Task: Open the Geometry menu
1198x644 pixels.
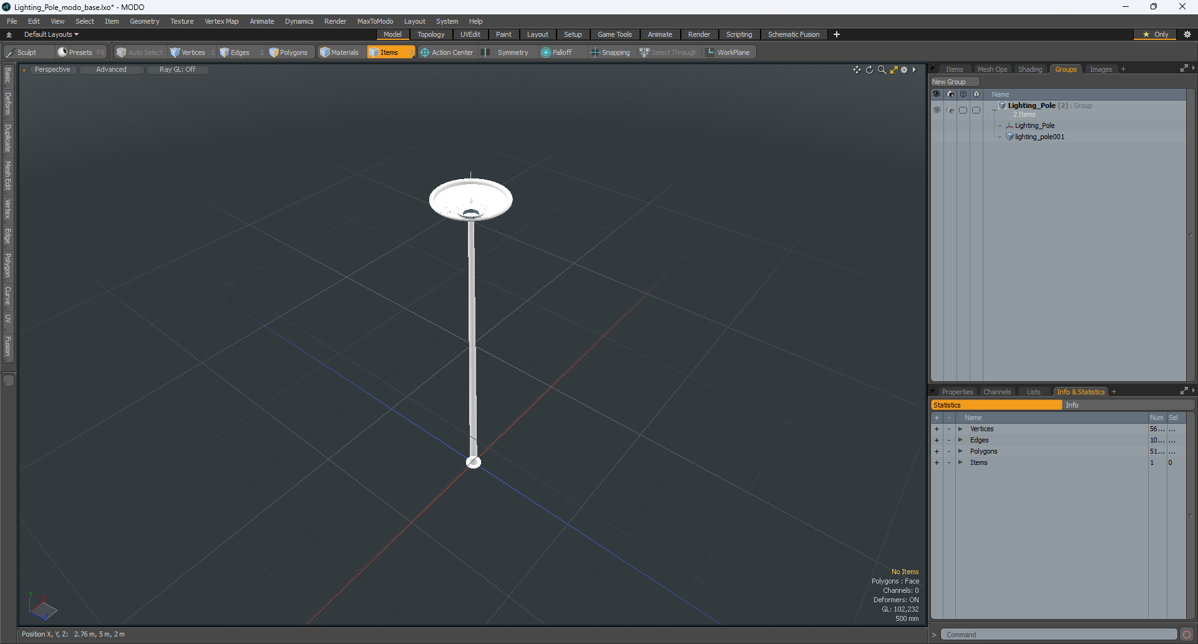Action: pyautogui.click(x=144, y=21)
